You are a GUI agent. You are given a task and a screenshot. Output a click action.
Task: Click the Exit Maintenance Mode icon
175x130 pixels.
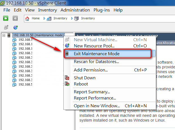[67, 54]
